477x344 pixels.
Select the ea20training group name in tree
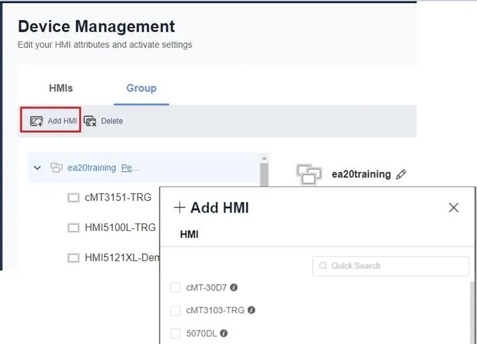[x=91, y=168]
